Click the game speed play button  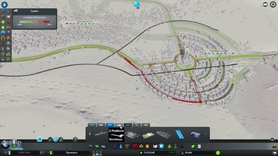tap(42, 153)
